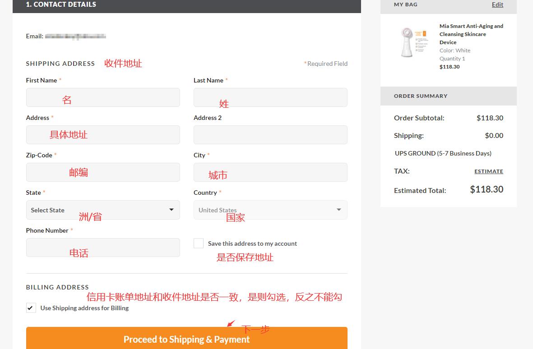
Task: Focus the Address text field
Action: pos(103,135)
